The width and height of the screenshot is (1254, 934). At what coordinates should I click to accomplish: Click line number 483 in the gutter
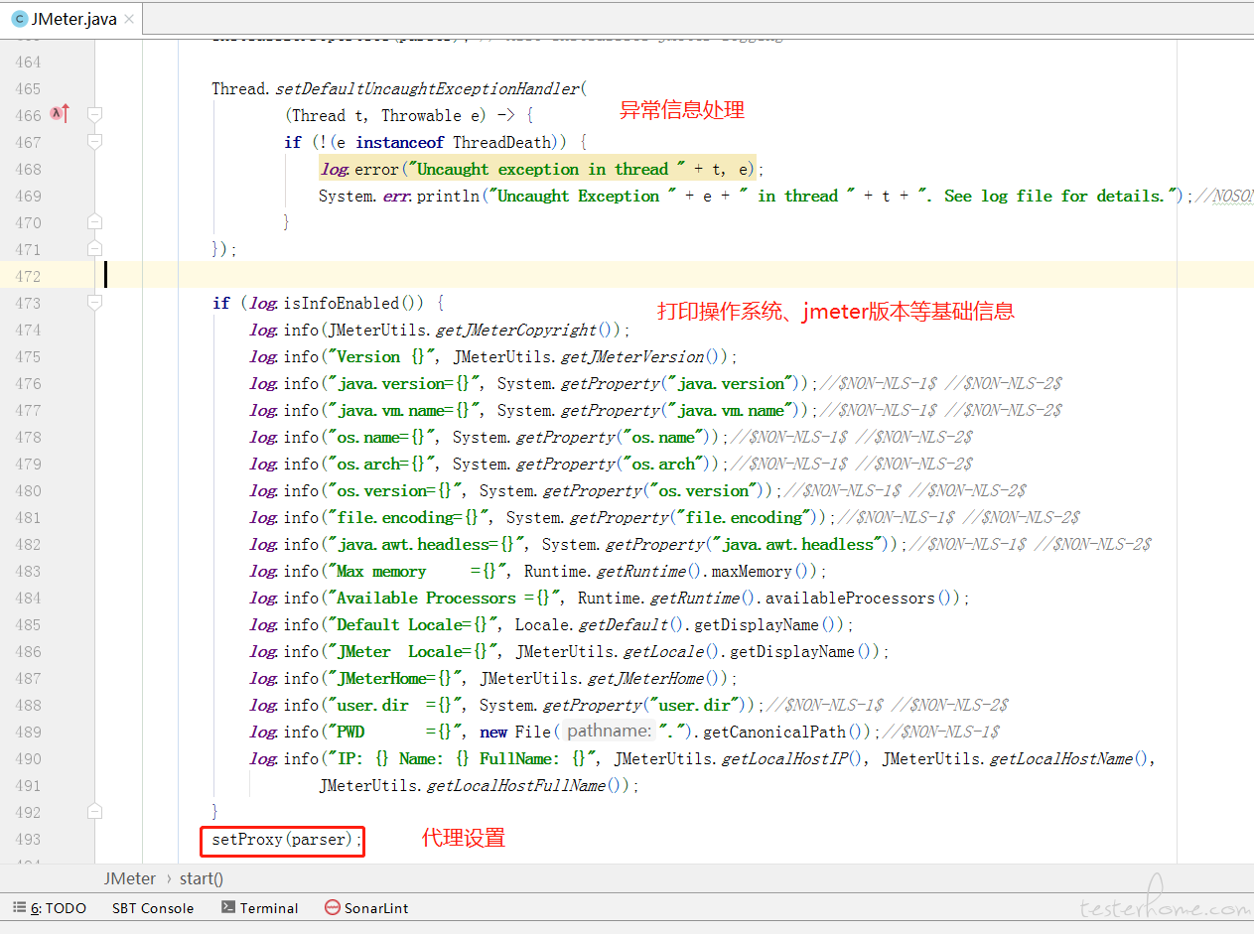coord(28,571)
